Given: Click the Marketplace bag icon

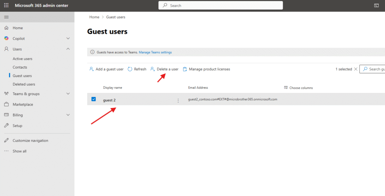Looking at the screenshot, I should point(6,104).
